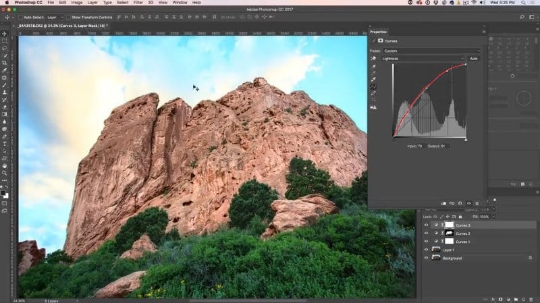
Task: Click the Curves 2 layer mask thumbnail
Action: pyautogui.click(x=449, y=233)
